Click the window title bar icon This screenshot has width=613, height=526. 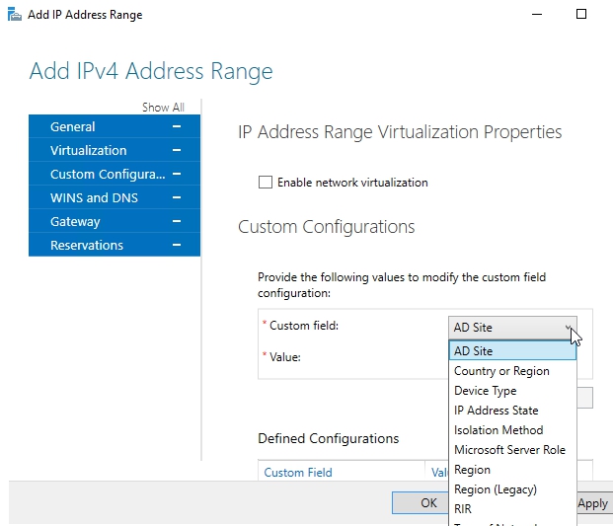13,15
